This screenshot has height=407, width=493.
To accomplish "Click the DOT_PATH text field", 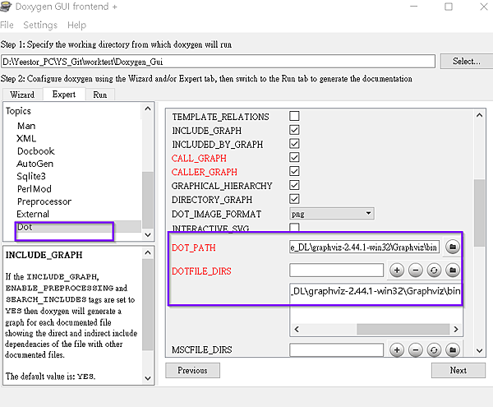I will [364, 247].
